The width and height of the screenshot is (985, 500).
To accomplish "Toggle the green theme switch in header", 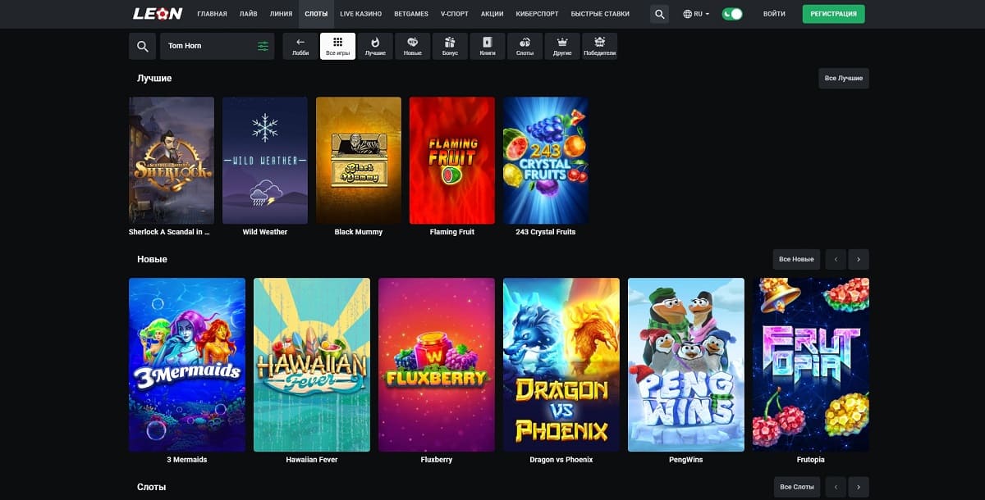I will click(x=732, y=14).
